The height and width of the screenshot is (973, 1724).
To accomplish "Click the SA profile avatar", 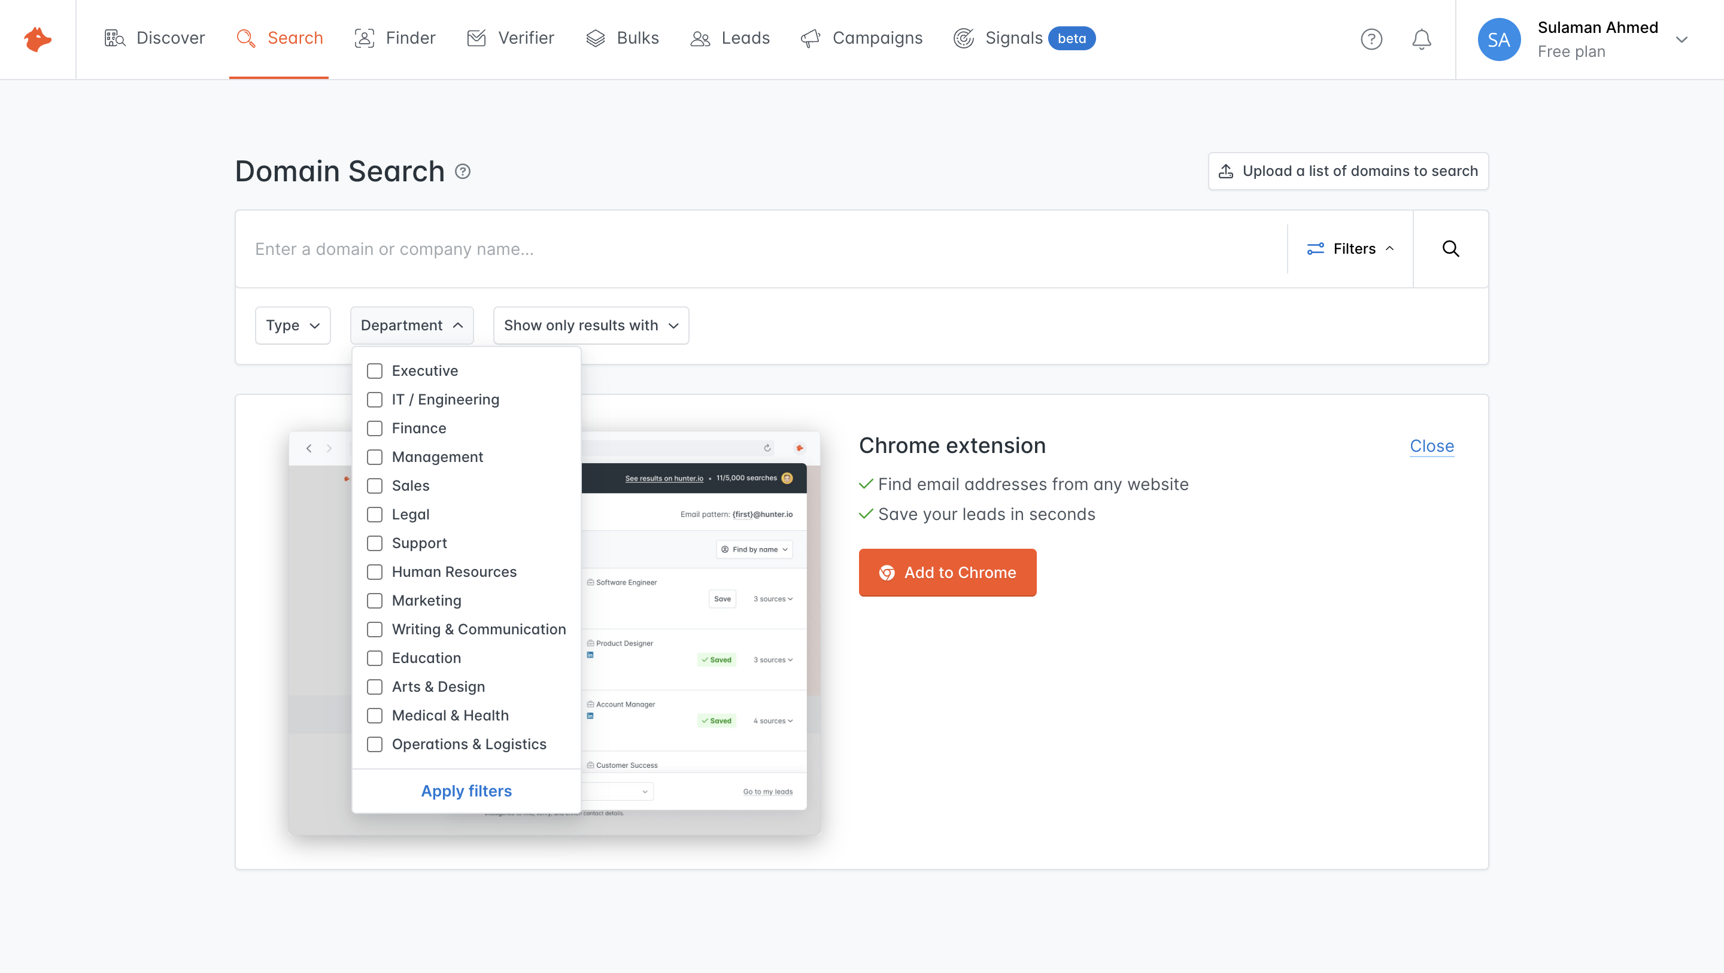I will coord(1498,39).
